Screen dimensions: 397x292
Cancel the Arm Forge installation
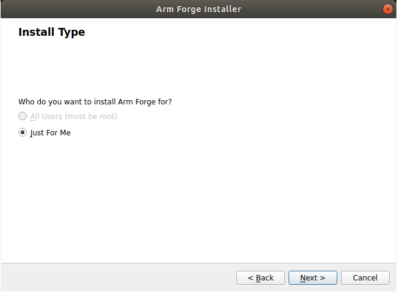pyautogui.click(x=365, y=277)
